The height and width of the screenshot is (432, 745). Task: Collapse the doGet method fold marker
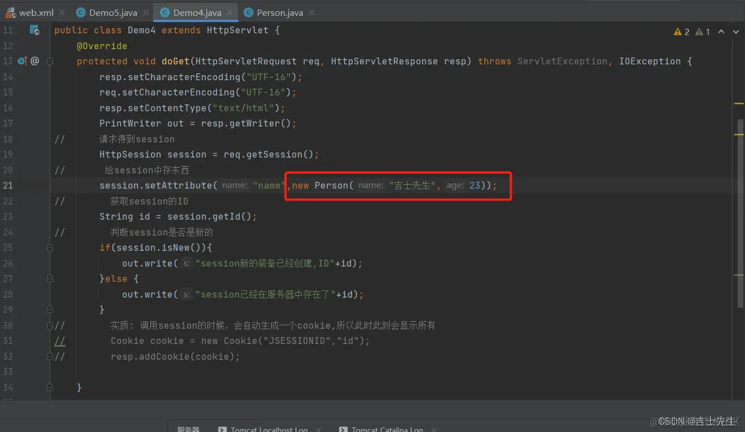click(x=50, y=62)
